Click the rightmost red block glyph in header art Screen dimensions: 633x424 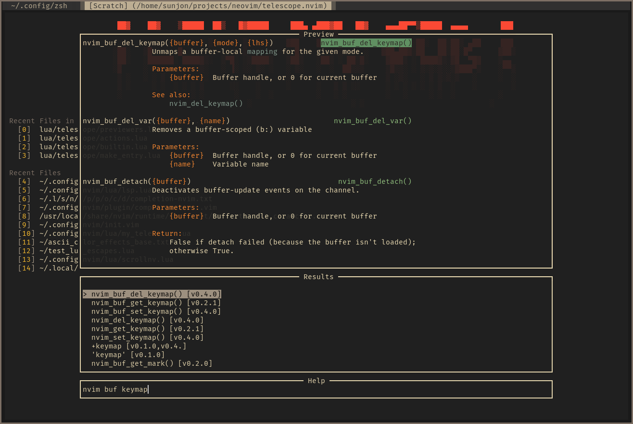tap(506, 25)
